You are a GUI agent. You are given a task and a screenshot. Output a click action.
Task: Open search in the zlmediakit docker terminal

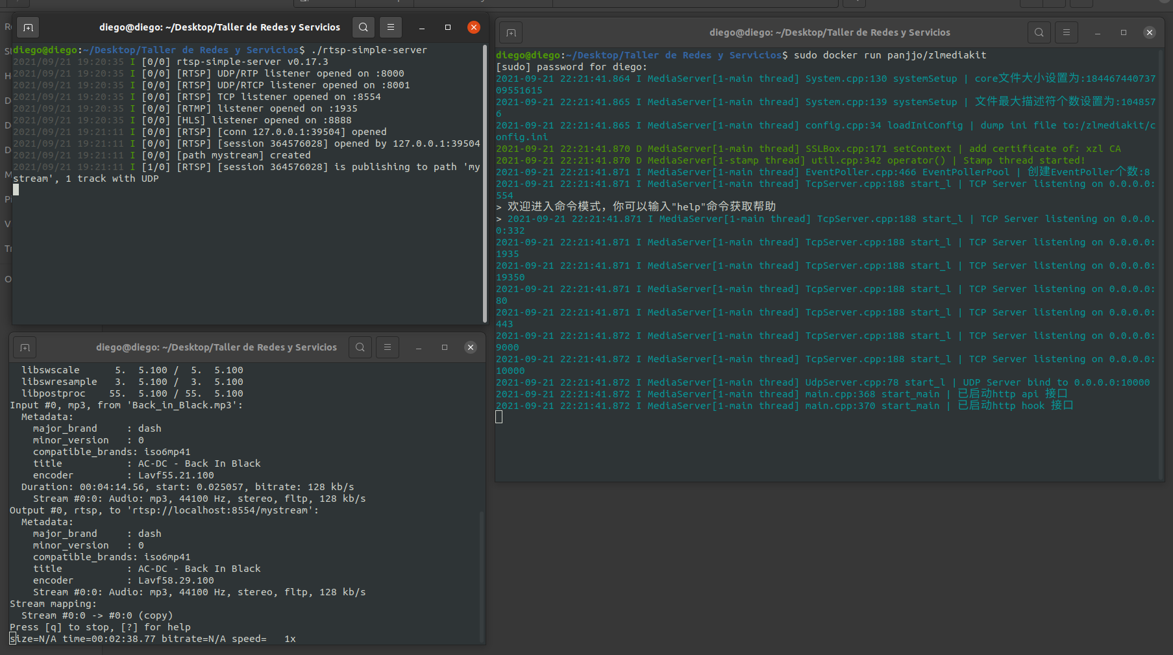click(x=1039, y=32)
